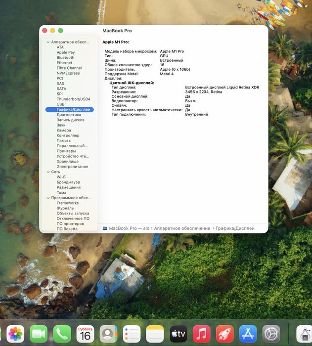Launch FaceTime from the dock
Screen dimensions: 312x346
tap(39, 334)
